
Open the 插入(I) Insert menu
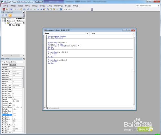[x=28, y=6]
